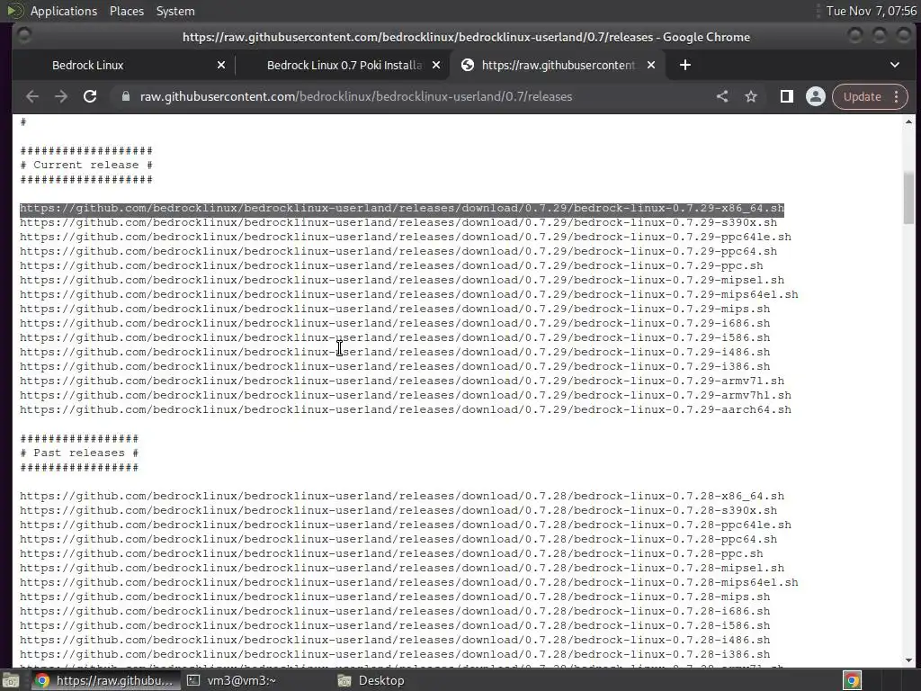
Task: Share this page via share icon
Action: [722, 96]
